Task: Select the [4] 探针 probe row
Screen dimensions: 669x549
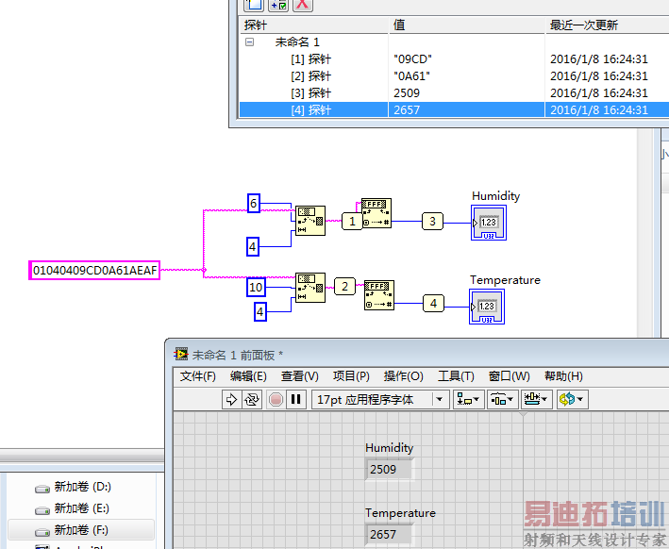Action: 454,110
